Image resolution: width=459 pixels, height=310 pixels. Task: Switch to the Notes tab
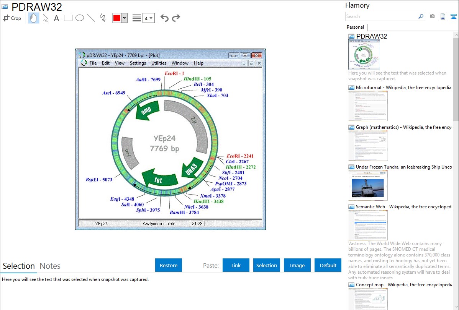point(50,266)
